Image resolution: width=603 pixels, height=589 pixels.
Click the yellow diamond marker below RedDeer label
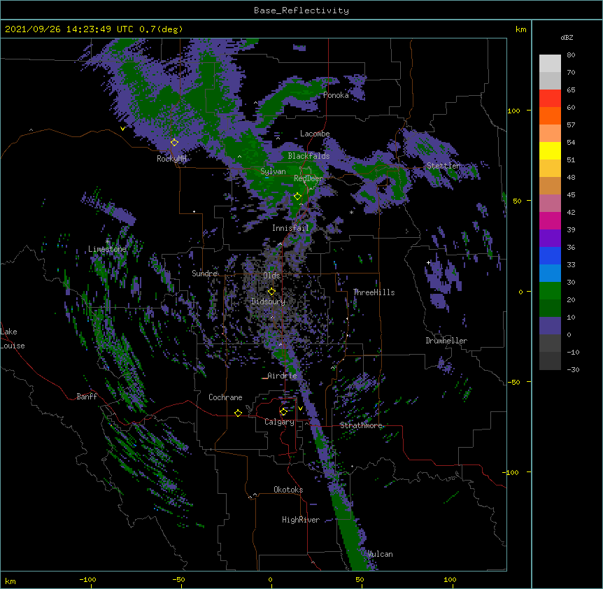(x=297, y=197)
